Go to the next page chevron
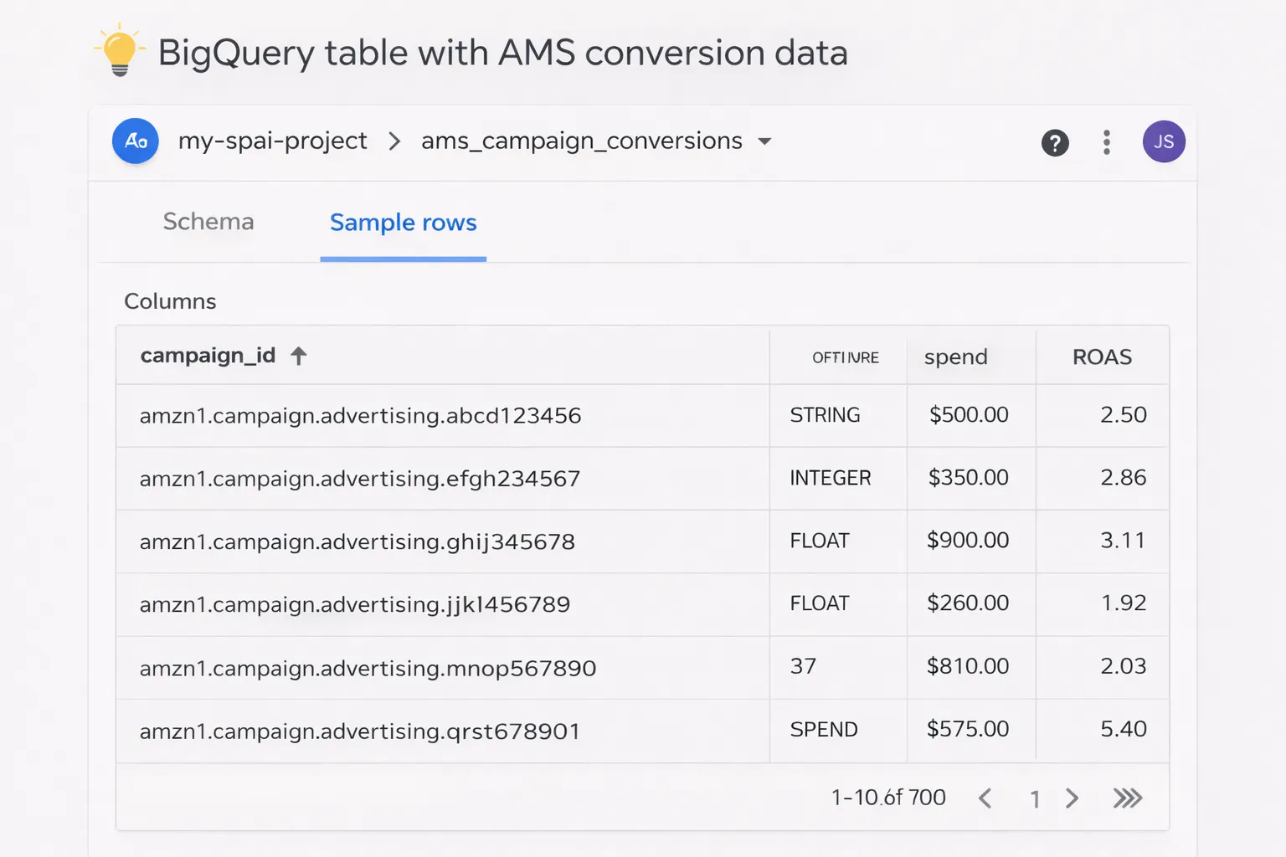This screenshot has width=1286, height=857. 1073,798
